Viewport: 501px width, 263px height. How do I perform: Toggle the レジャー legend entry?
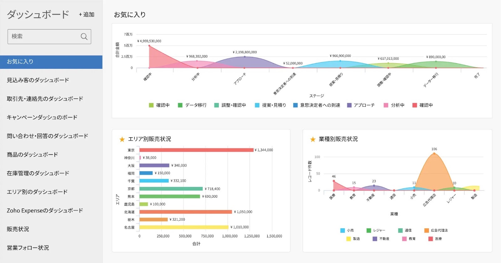376,230
